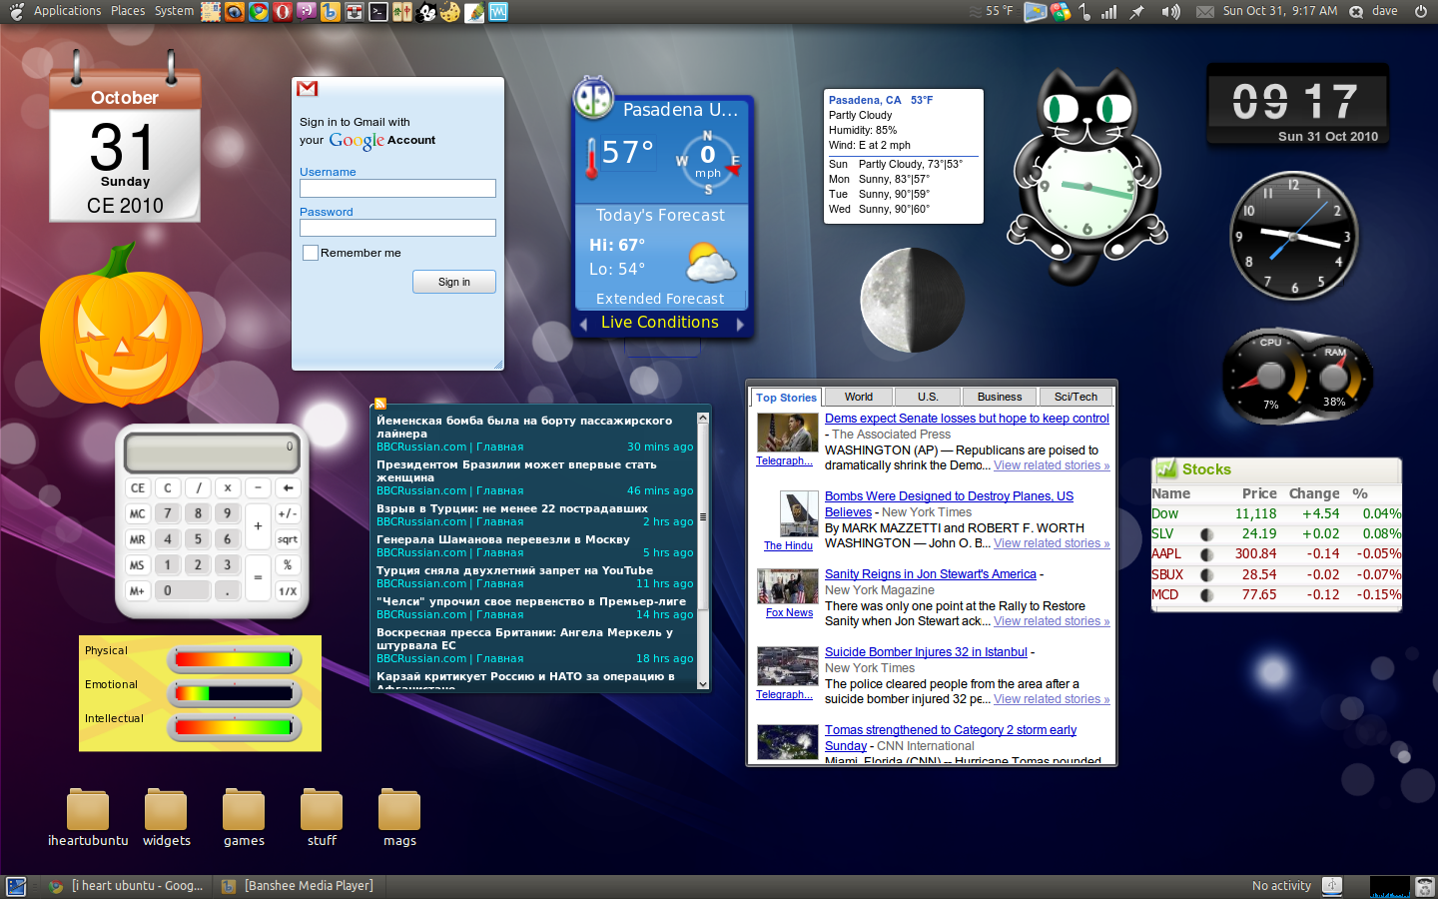
Task: Open the trash icon in bottom panel
Action: [1425, 886]
